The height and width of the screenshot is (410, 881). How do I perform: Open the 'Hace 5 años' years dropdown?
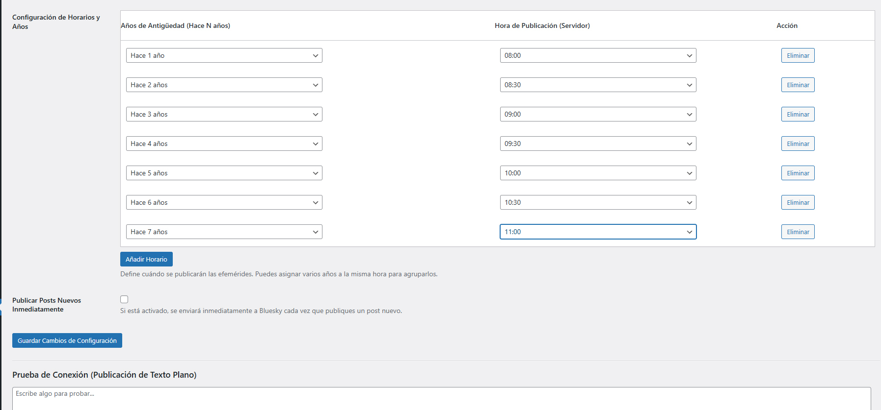[224, 173]
